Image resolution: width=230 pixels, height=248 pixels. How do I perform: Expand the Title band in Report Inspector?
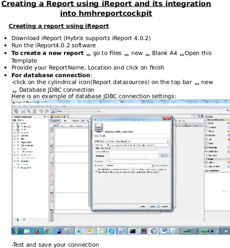[x=15, y=139]
